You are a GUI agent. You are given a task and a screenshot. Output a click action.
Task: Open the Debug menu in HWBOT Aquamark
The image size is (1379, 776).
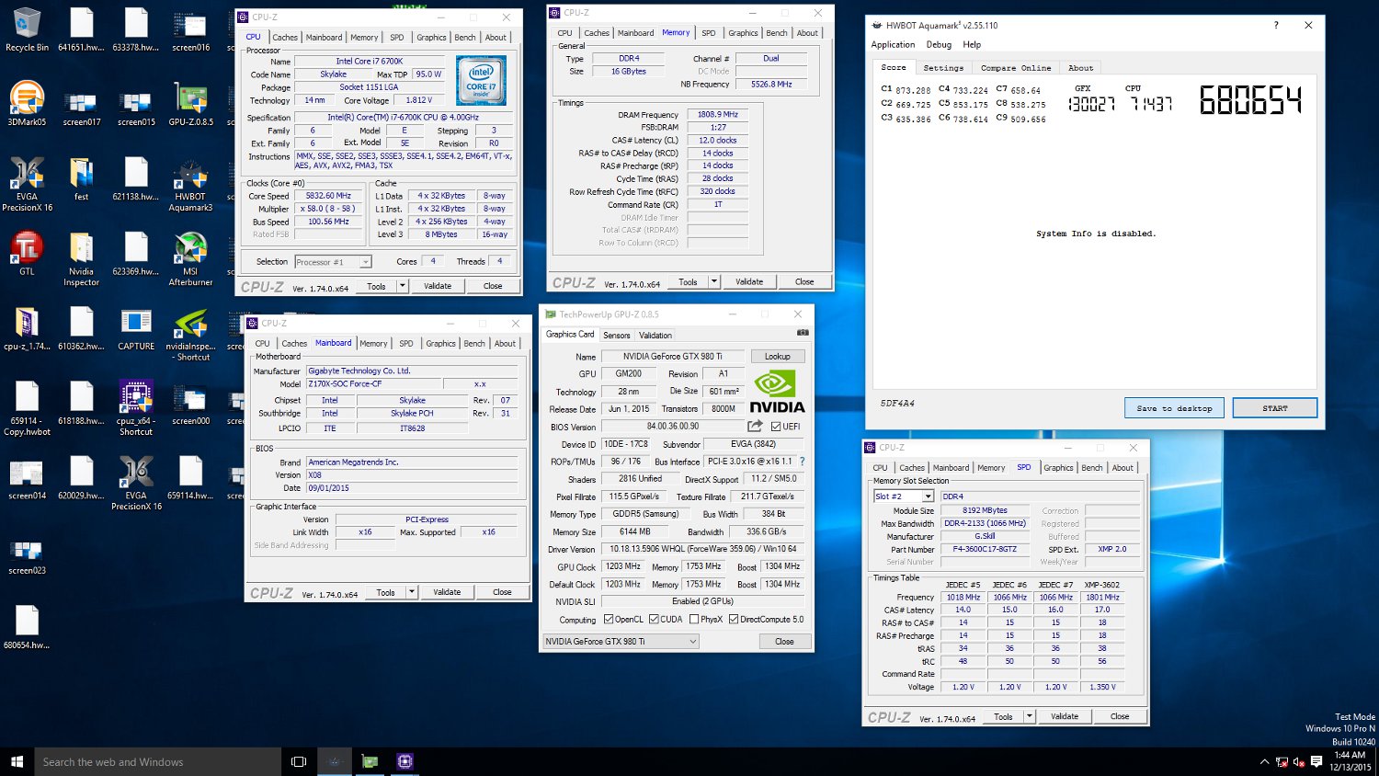[x=939, y=44]
